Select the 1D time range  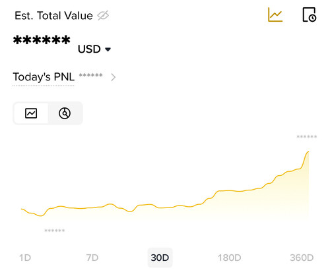click(x=25, y=258)
